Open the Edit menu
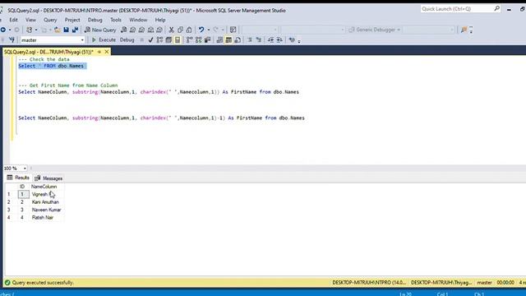This screenshot has height=296, width=526. pyautogui.click(x=13, y=20)
